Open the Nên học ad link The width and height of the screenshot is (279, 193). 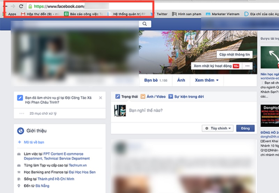270,74
